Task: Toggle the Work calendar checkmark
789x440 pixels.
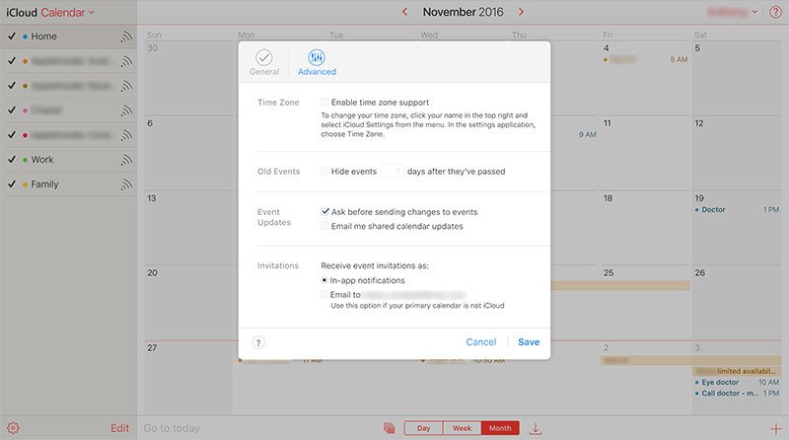Action: (x=12, y=159)
